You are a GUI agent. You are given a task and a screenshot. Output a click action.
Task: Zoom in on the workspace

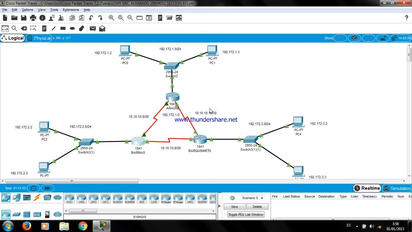111,18
